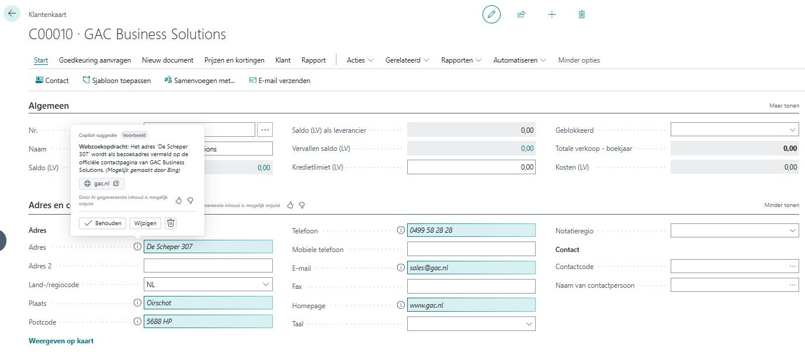Click thumbs down in Copilot suggestion popup
Image resolution: width=805 pixels, height=362 pixels.
(190, 201)
